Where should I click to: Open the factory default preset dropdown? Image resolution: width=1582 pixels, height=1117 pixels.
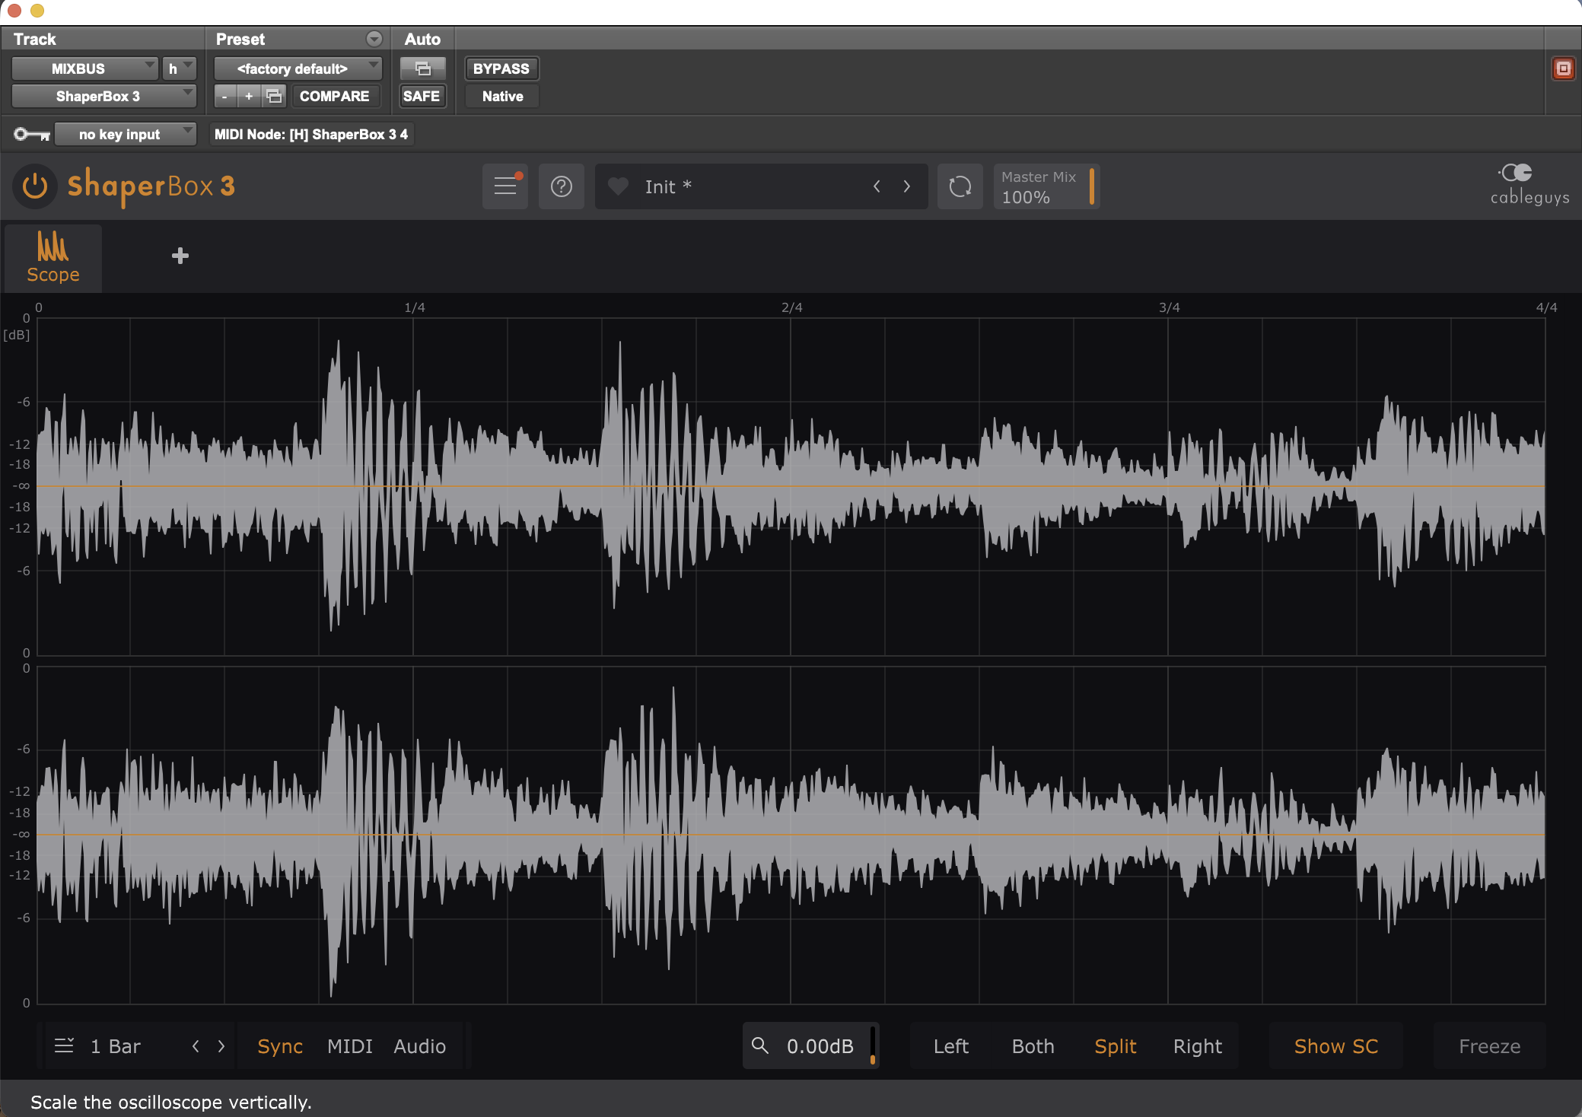pos(298,68)
